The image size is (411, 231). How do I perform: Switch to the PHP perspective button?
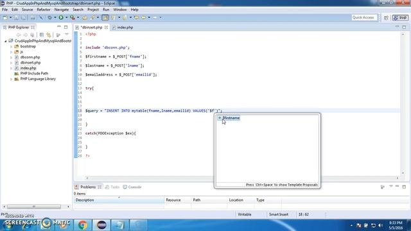[400, 18]
